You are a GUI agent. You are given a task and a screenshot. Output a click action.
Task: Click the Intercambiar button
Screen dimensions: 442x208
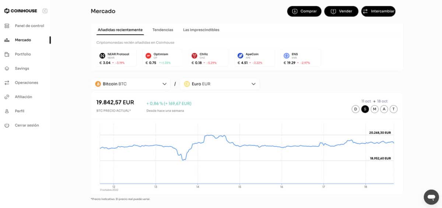click(378, 11)
